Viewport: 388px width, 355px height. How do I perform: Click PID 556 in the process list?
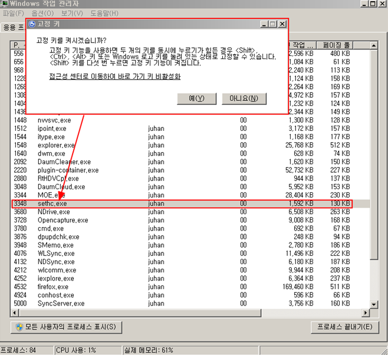18,54
